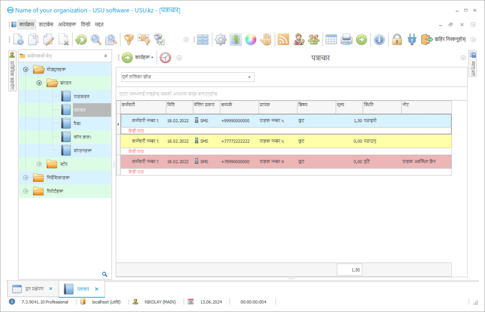Sort by मिति column header
Screen dimensions: 485x312
179,107
